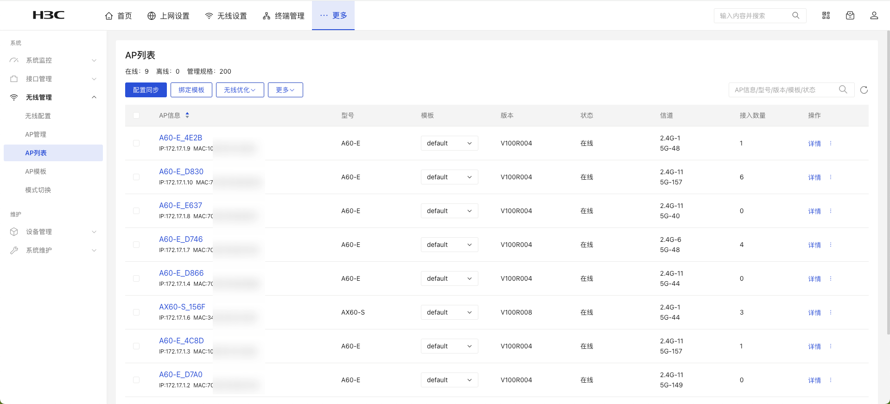Click the page vertical scrollbar
This screenshot has width=890, height=404.
coord(888,182)
